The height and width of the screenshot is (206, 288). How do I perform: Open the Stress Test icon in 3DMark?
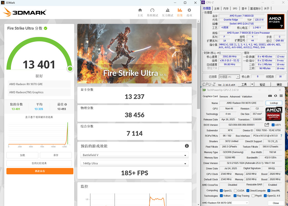167,10
